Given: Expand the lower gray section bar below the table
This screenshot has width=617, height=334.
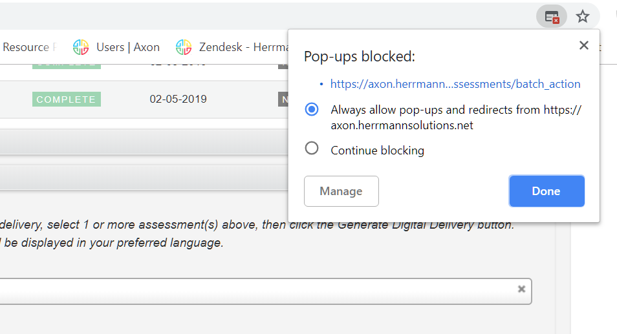Looking at the screenshot, I should tap(142, 177).
